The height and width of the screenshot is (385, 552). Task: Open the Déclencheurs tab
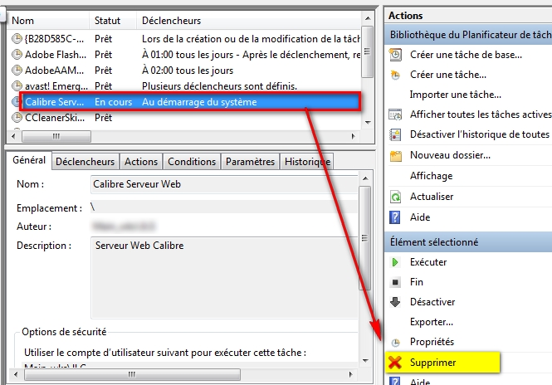click(85, 162)
